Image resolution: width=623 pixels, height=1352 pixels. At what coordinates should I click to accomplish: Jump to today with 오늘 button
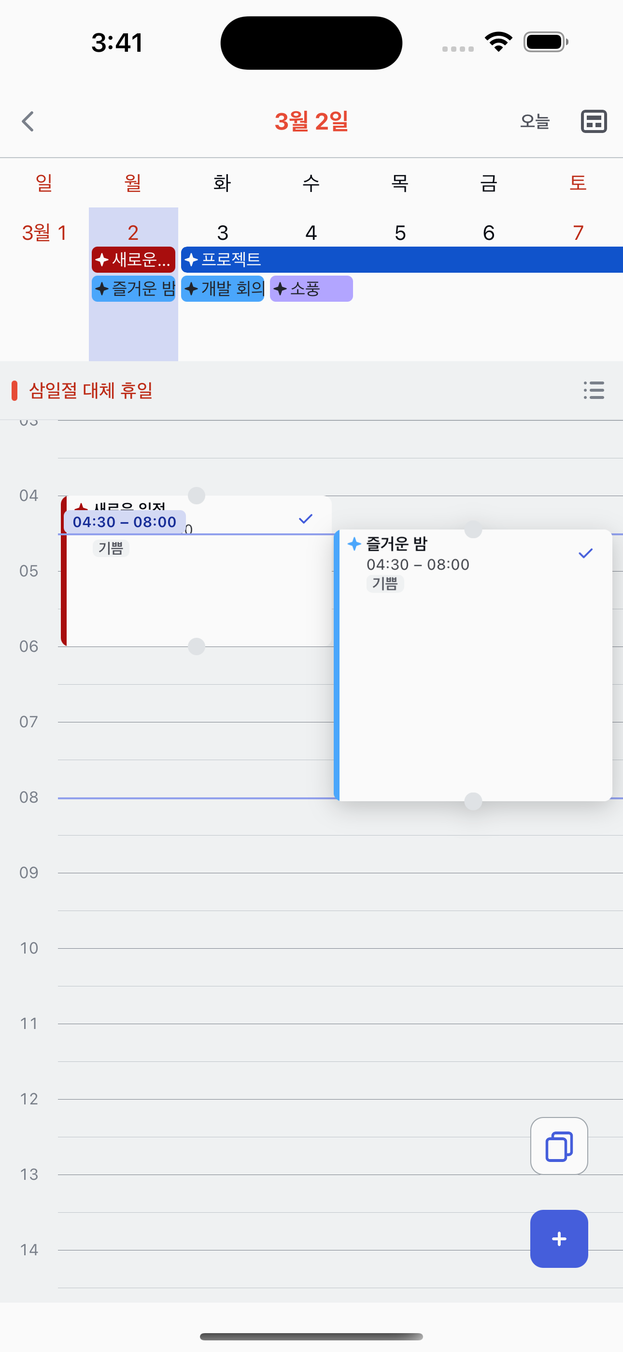coord(535,121)
